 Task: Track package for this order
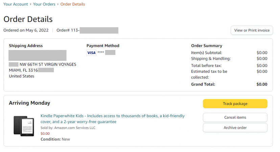235,104
